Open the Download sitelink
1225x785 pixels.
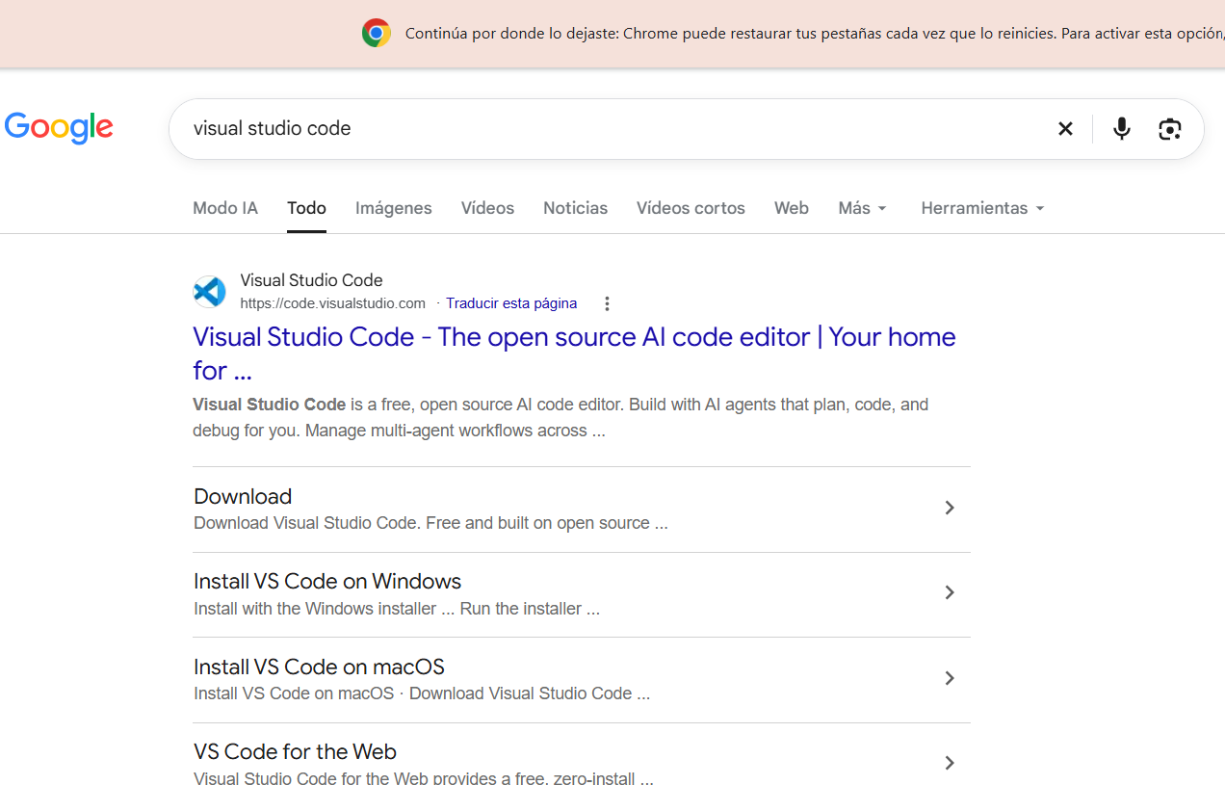coord(243,496)
